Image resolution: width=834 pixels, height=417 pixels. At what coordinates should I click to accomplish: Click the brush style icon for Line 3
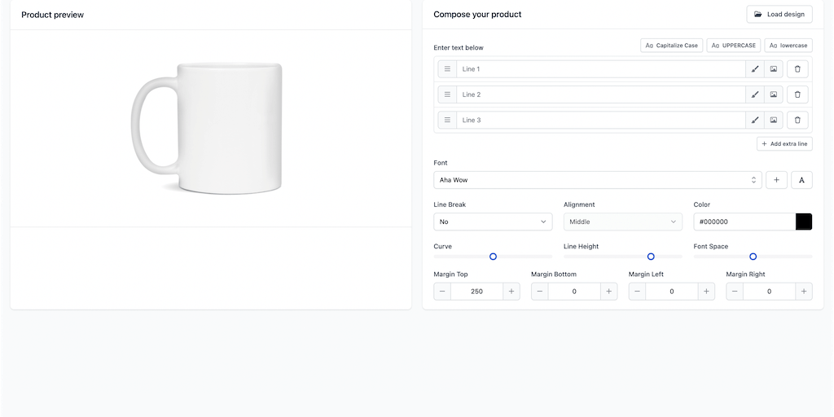pos(755,120)
